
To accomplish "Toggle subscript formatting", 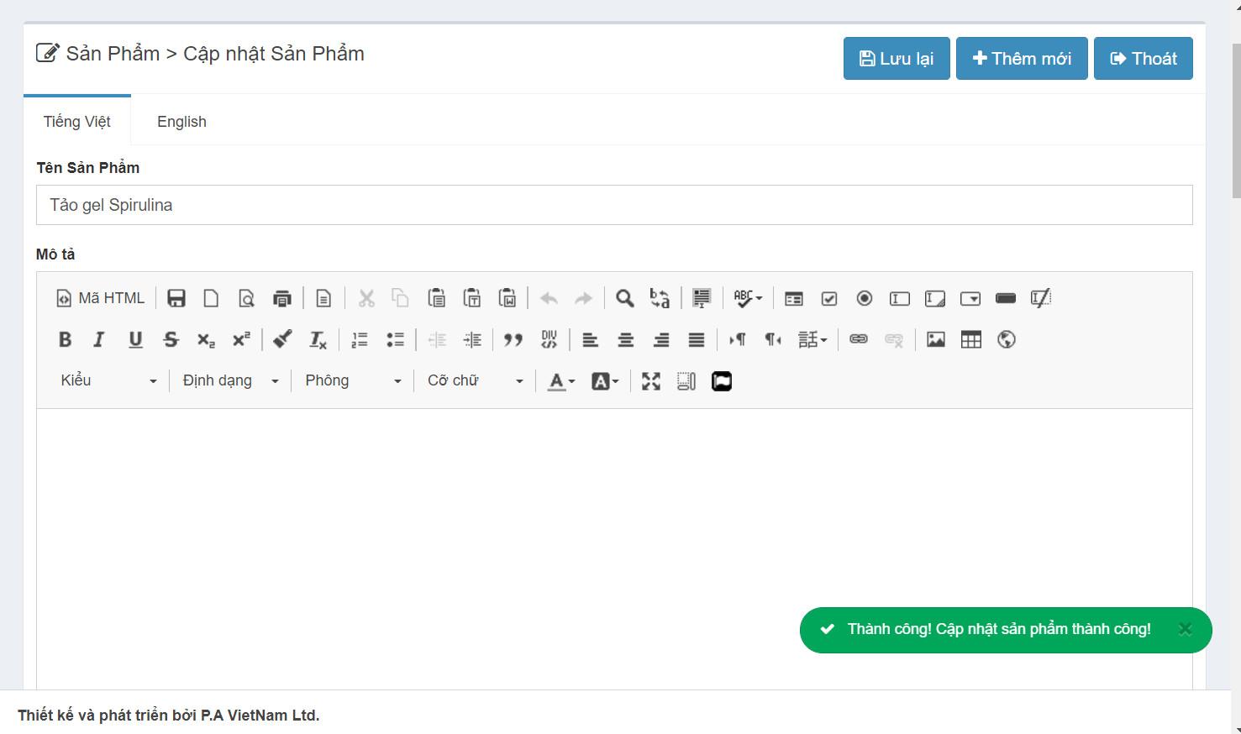I will (x=206, y=339).
